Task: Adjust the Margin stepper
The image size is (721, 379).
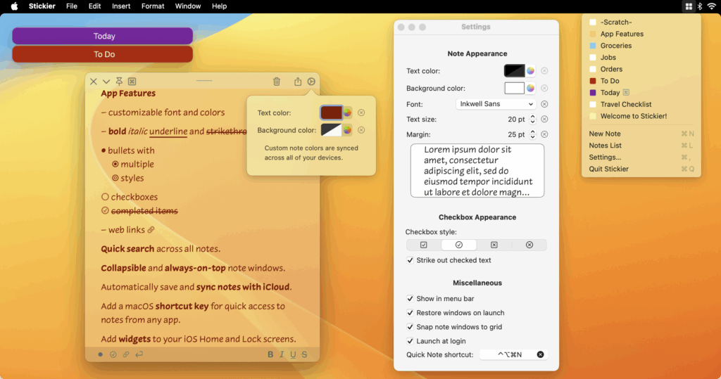Action: pyautogui.click(x=532, y=134)
